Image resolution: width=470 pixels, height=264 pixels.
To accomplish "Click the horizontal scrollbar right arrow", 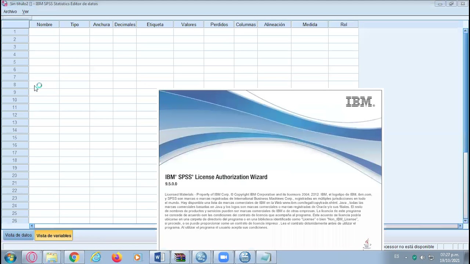I will [460, 226].
